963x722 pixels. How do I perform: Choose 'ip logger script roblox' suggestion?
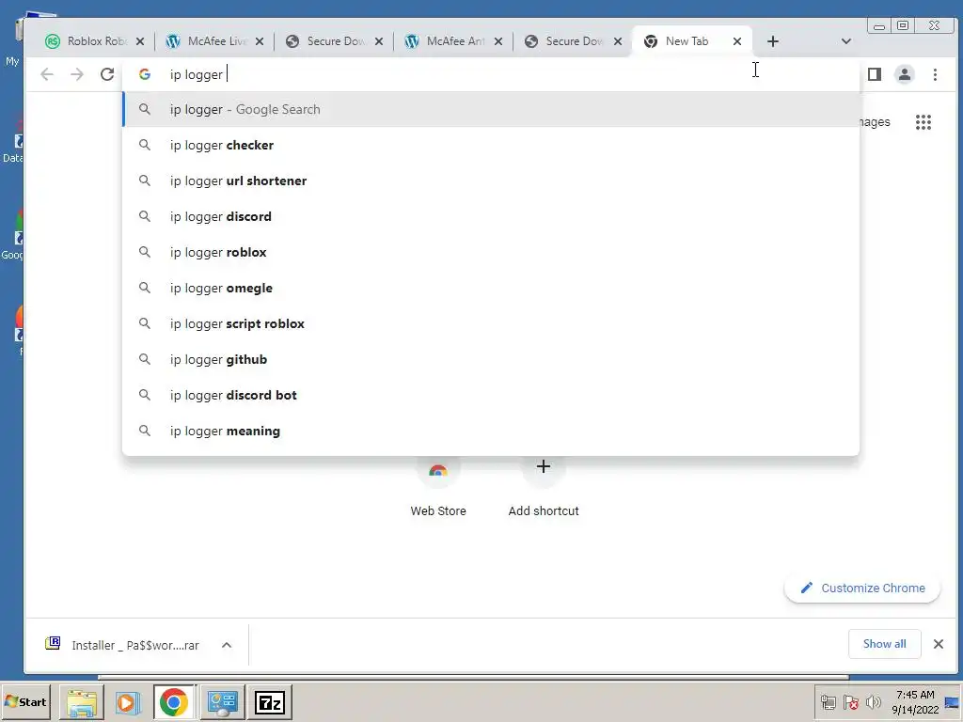491,323
